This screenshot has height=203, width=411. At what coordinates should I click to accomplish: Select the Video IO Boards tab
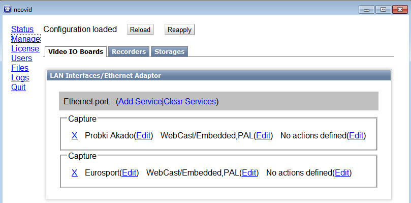pyautogui.click(x=76, y=52)
